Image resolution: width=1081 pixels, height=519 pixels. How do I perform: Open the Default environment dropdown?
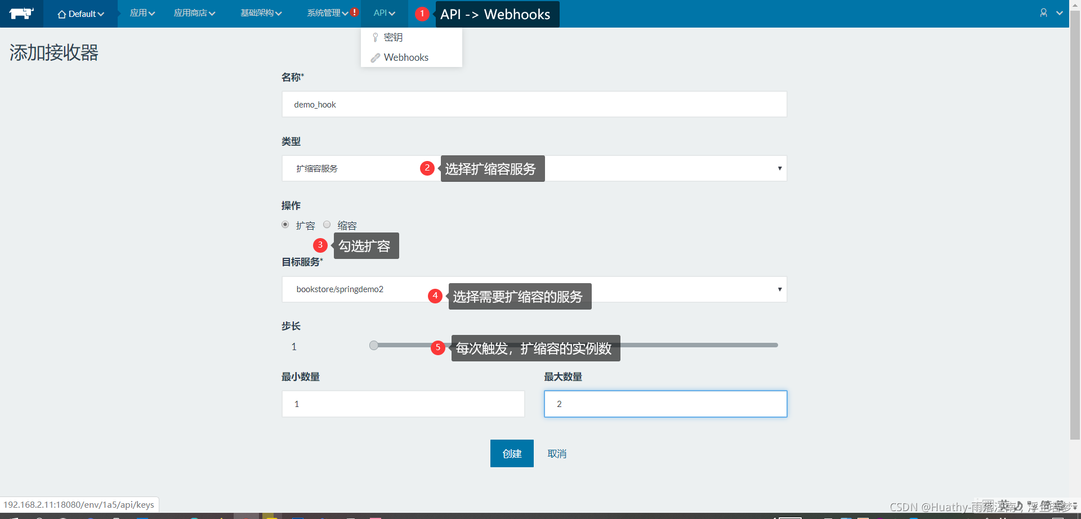pyautogui.click(x=81, y=14)
